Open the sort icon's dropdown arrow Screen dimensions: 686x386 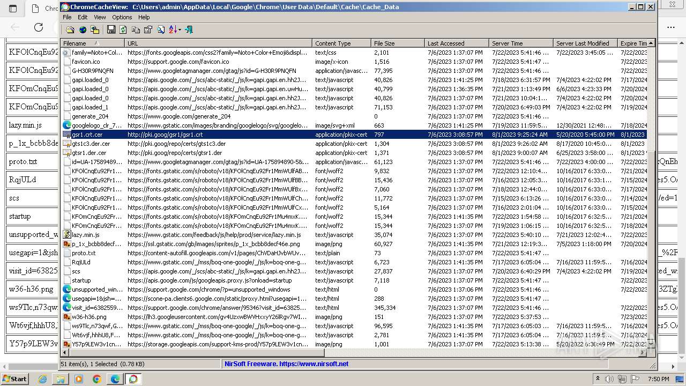[x=180, y=29]
